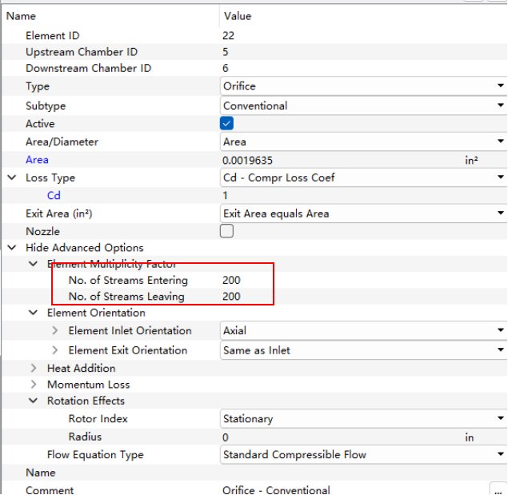
Task: Expand the Momentum Loss section
Action: [34, 385]
